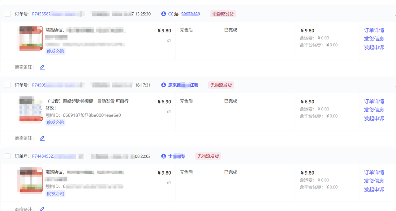396x211 pixels.
Task: Open 订单详情 for the first order
Action: [x=374, y=30]
